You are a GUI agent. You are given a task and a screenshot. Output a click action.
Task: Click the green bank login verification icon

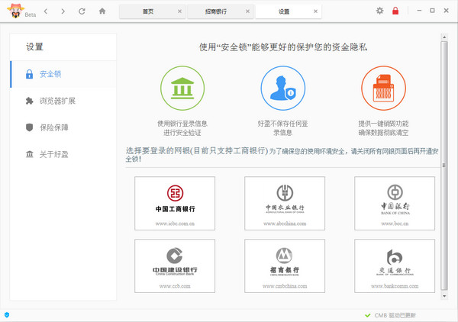tap(182, 89)
